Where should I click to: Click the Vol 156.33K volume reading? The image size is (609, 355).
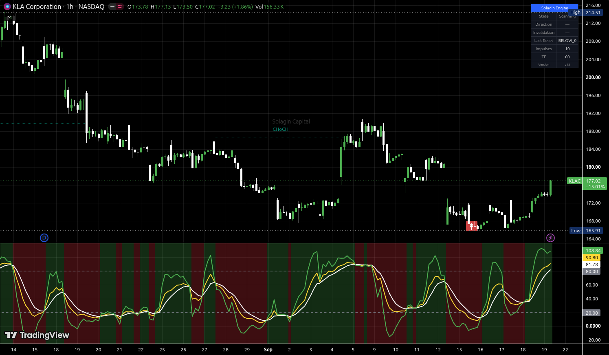(x=270, y=7)
